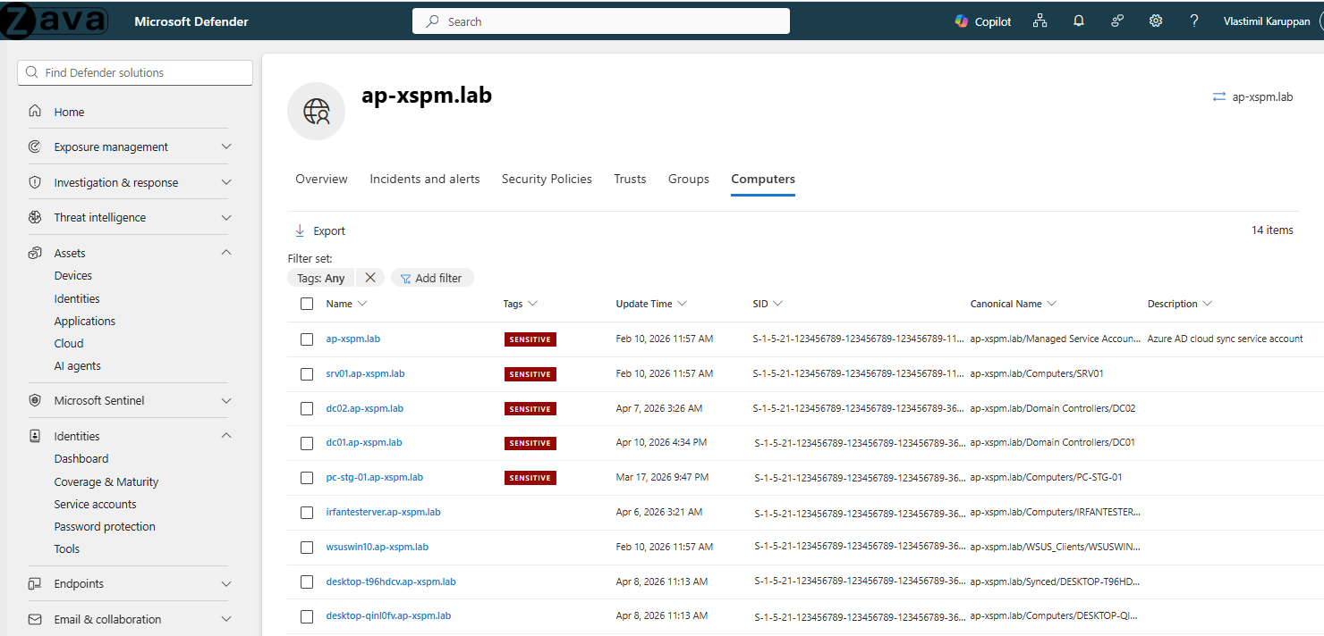Click the swap arrows icon near ap-xspm.lab

click(1218, 96)
